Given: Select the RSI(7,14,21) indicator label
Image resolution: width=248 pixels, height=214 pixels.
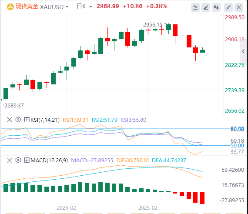Looking at the screenshot, I should (x=45, y=120).
